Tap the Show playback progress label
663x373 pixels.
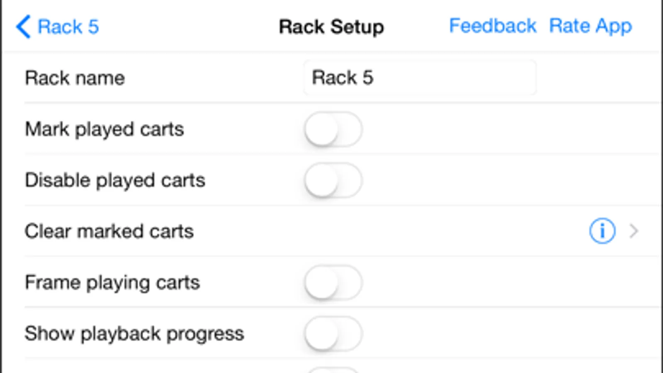point(134,334)
